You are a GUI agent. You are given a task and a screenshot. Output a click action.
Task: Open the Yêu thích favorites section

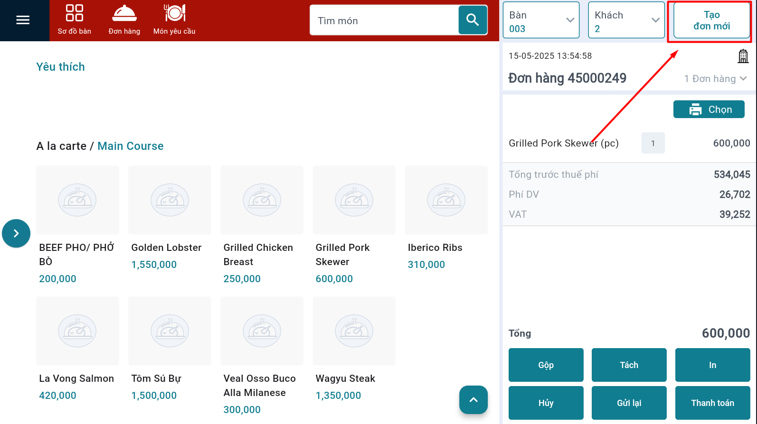pyautogui.click(x=61, y=67)
